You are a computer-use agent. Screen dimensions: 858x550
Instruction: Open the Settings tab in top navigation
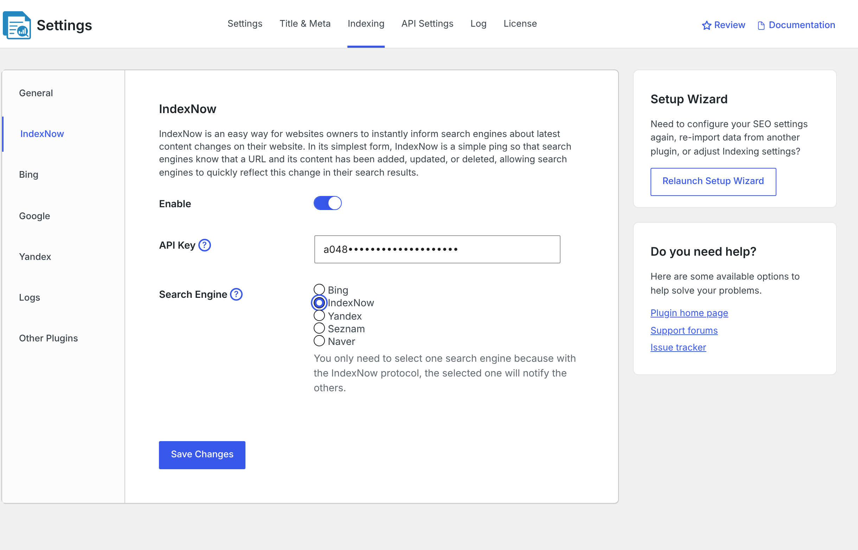point(245,24)
